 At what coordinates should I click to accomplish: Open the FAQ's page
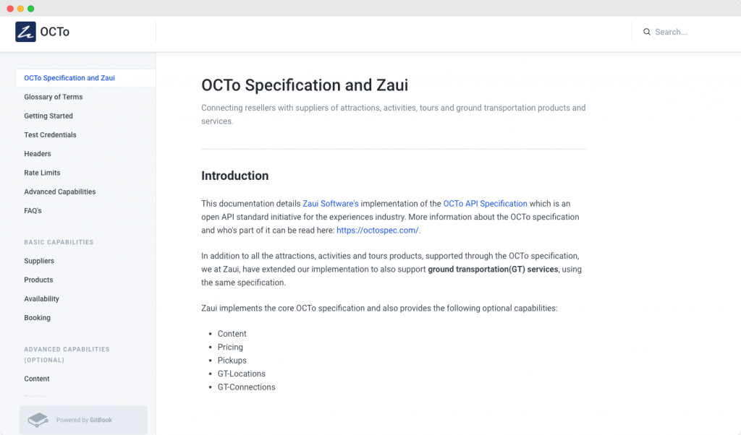[32, 210]
